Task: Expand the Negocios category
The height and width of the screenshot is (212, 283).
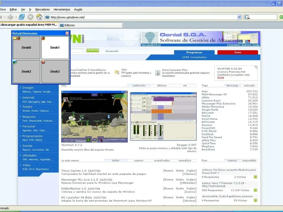Action: click(29, 117)
